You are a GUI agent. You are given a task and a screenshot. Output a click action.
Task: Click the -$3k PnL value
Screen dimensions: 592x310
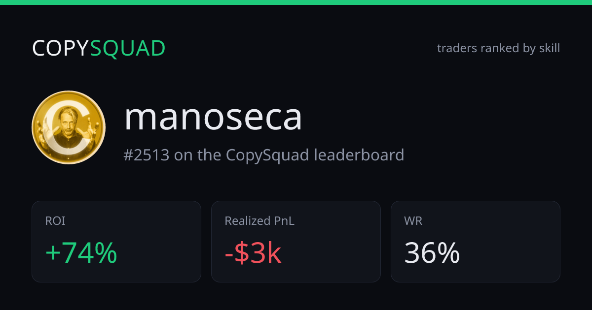tap(253, 253)
